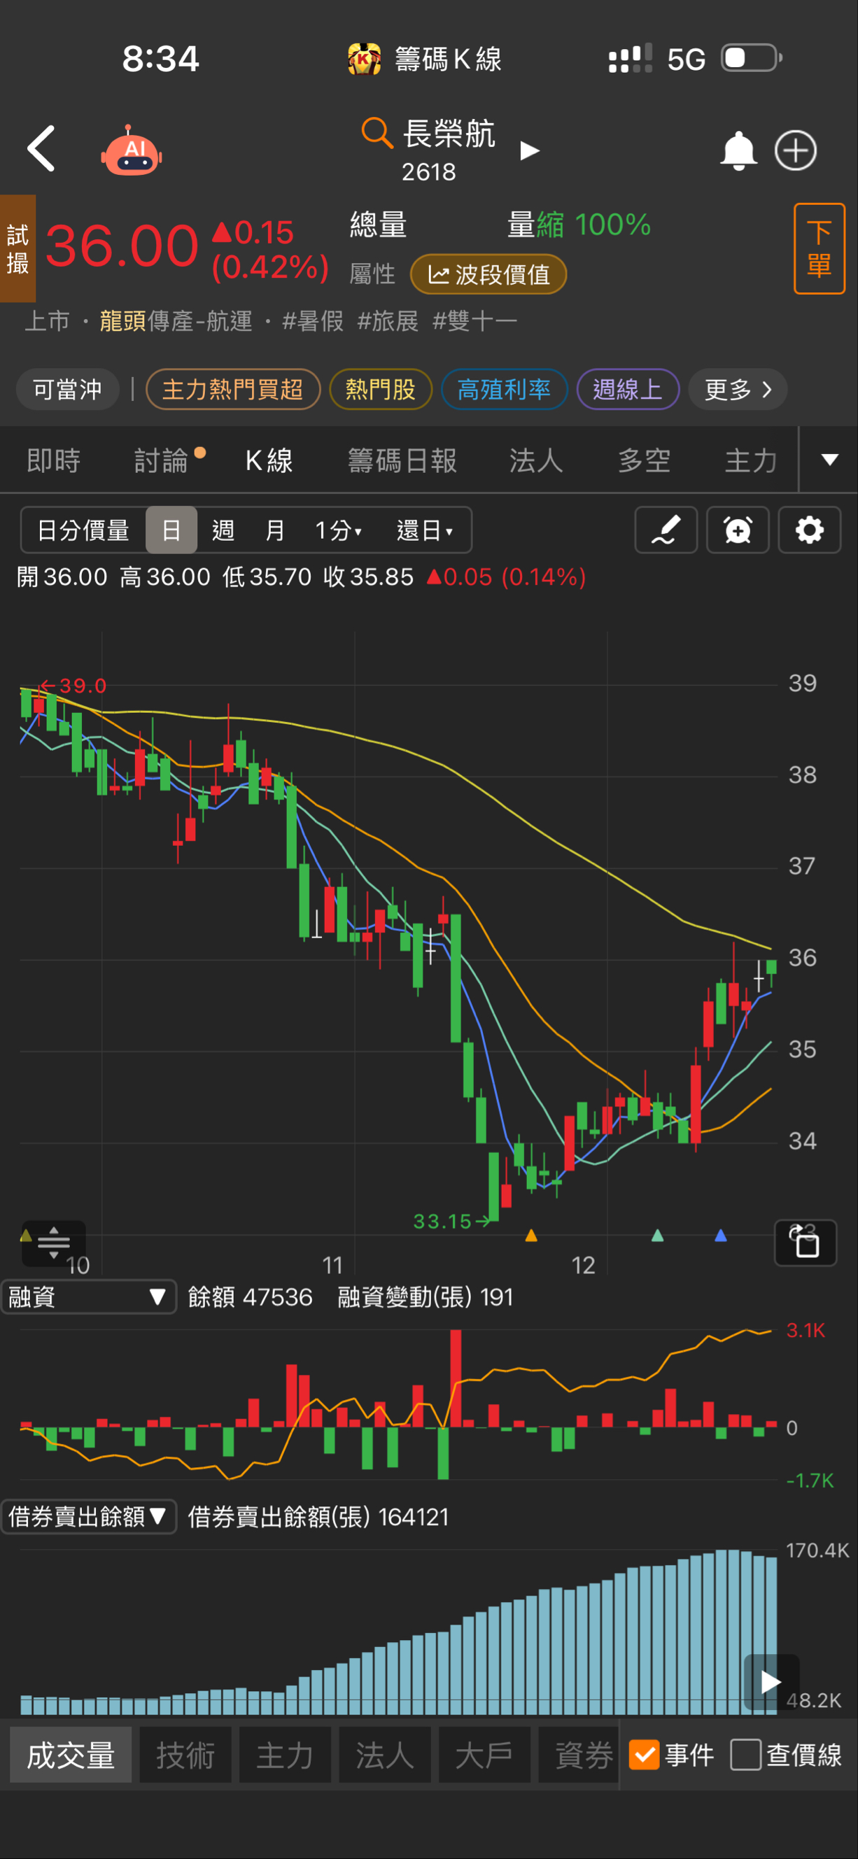Select the 週線上 tag
858x1859 pixels.
(627, 390)
